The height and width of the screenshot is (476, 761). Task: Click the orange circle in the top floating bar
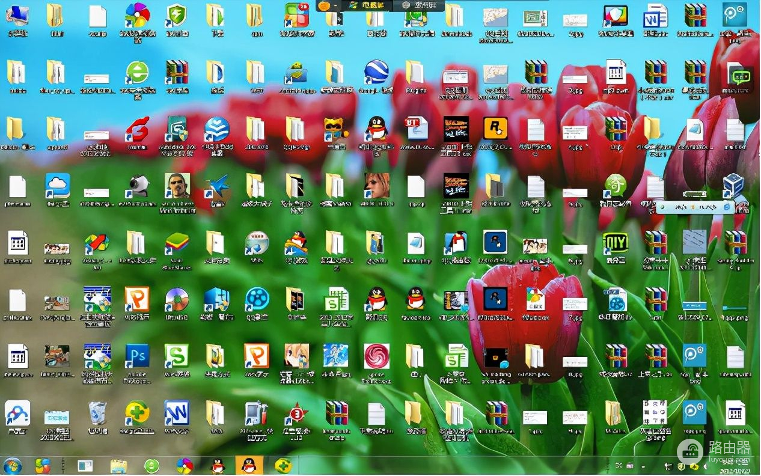[324, 5]
